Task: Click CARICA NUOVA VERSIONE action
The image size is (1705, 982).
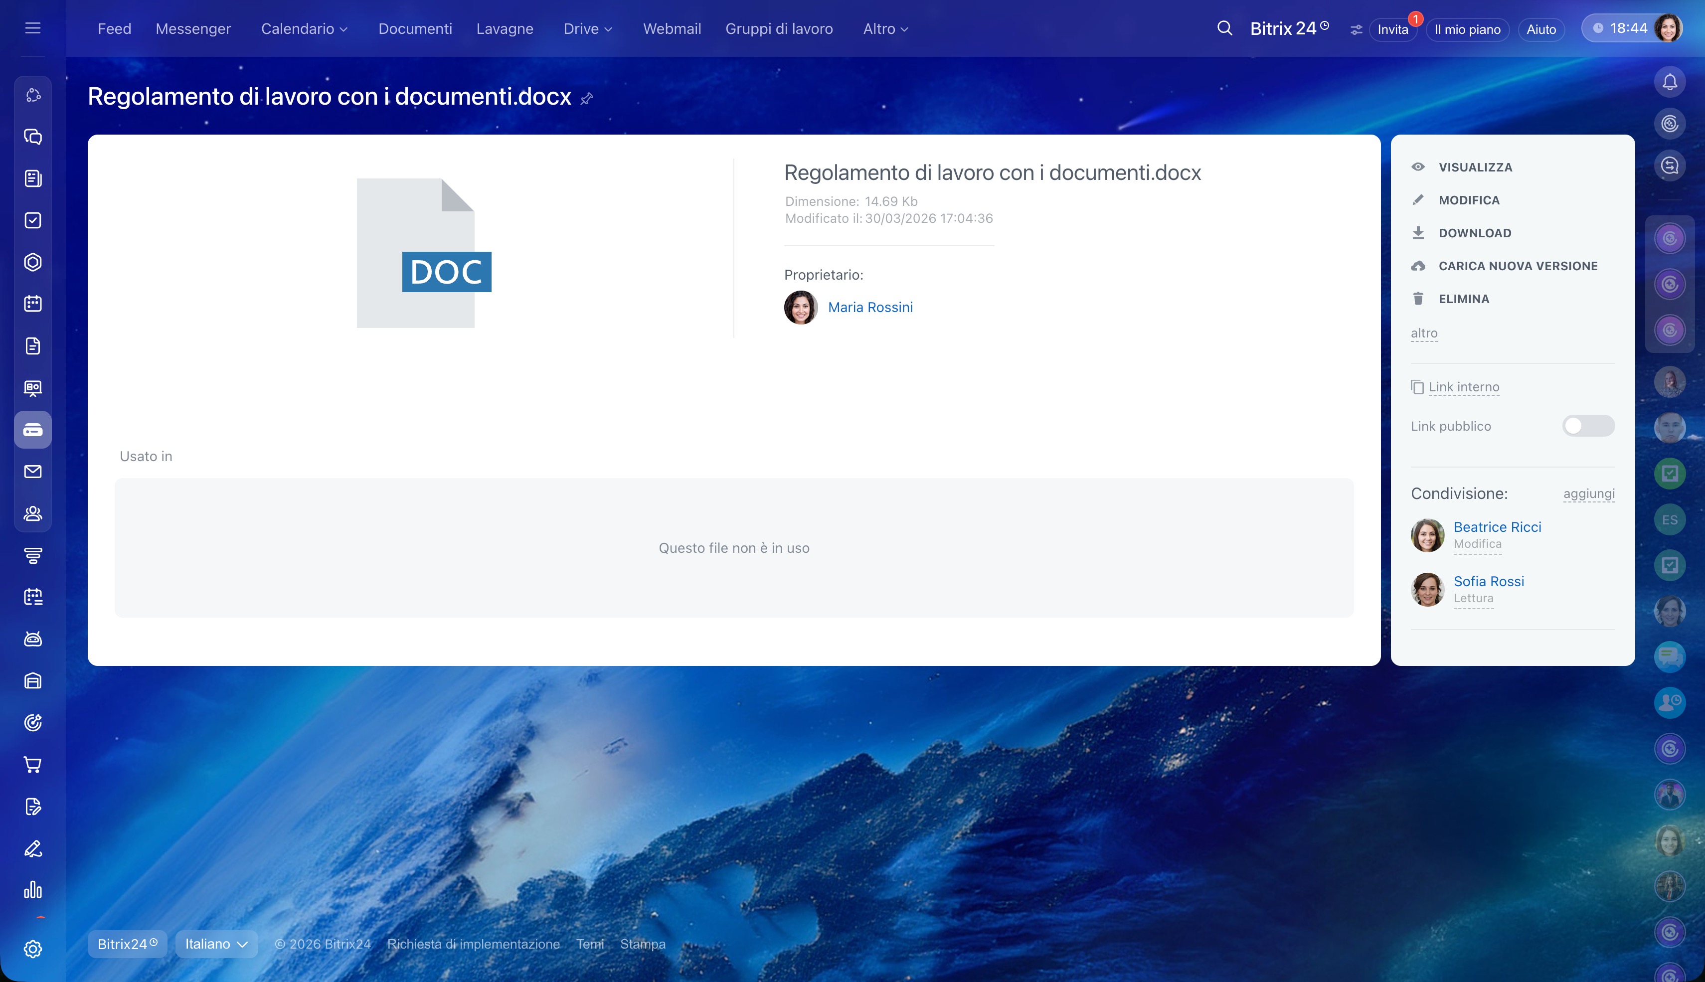Action: [1518, 266]
